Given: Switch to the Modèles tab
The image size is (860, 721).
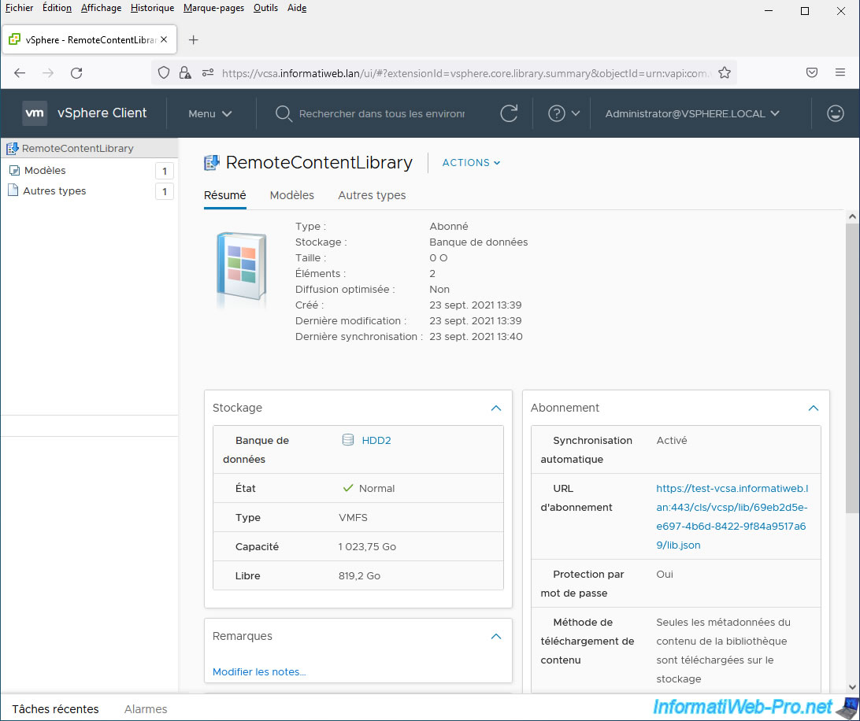Looking at the screenshot, I should pos(291,195).
